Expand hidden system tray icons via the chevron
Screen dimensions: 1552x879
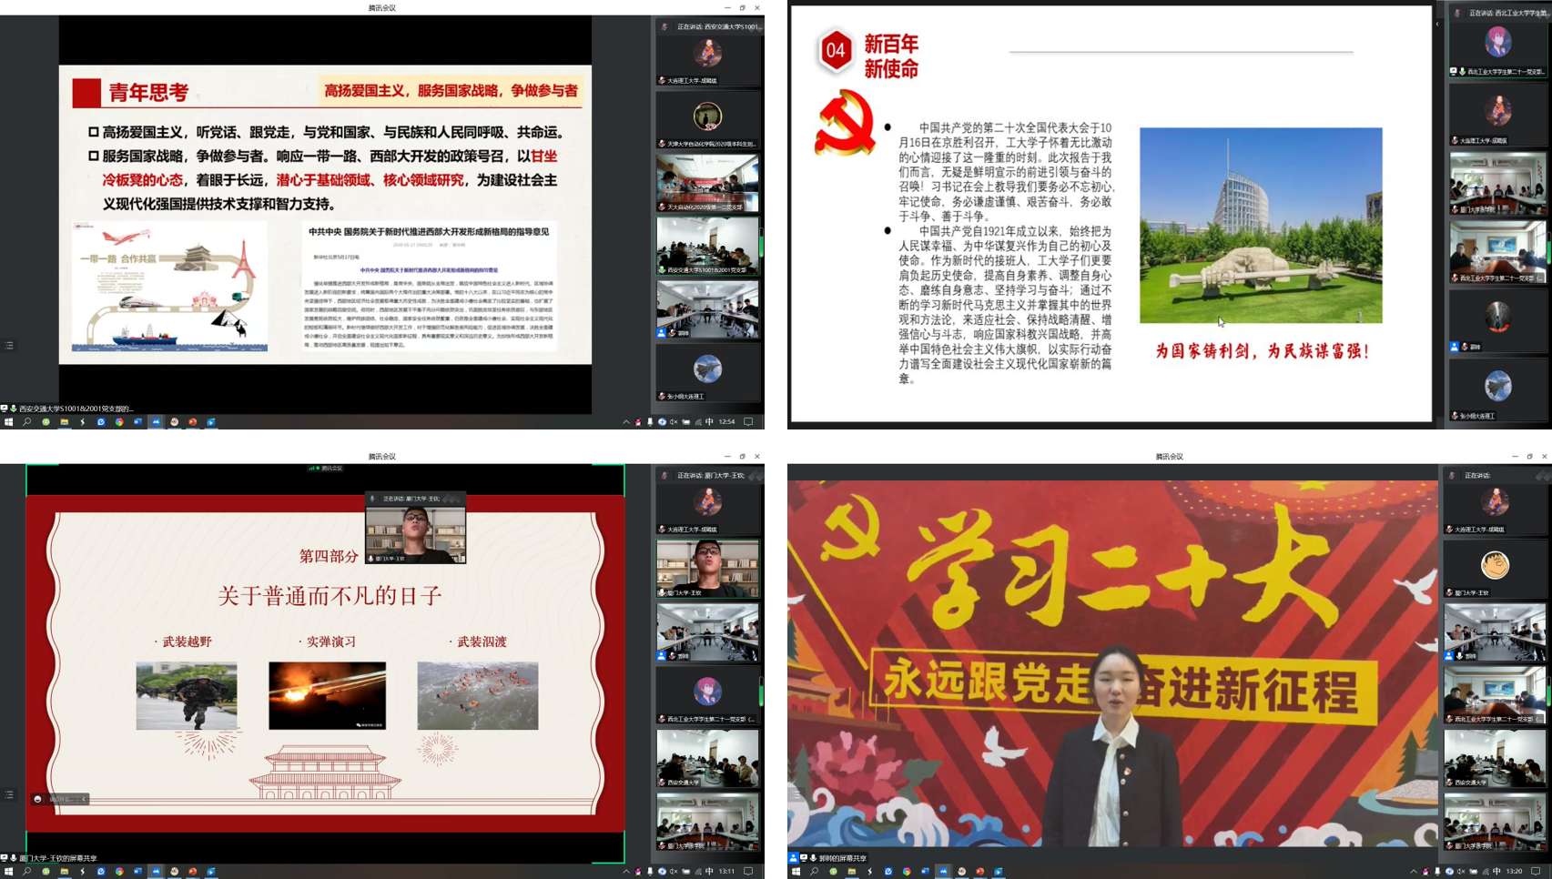(626, 422)
